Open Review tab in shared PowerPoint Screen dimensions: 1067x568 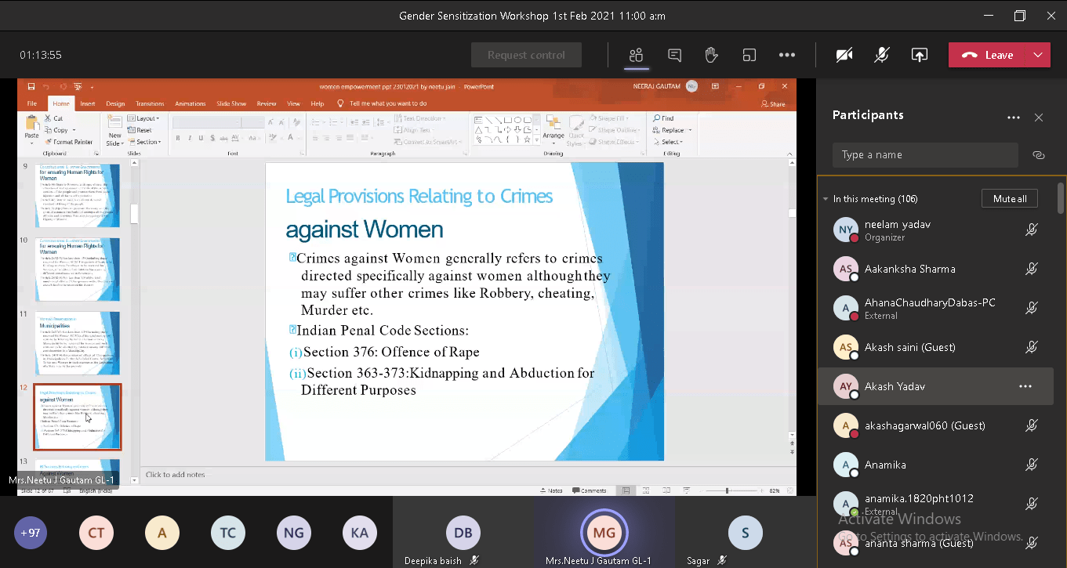click(x=267, y=103)
